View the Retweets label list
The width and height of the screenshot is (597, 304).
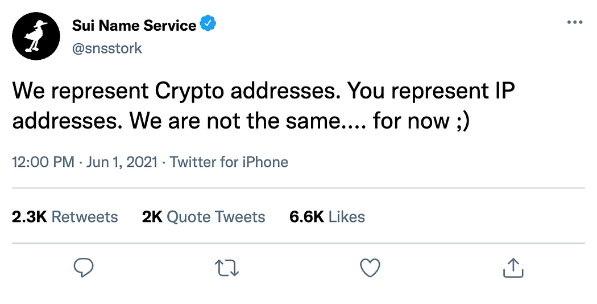pyautogui.click(x=85, y=217)
